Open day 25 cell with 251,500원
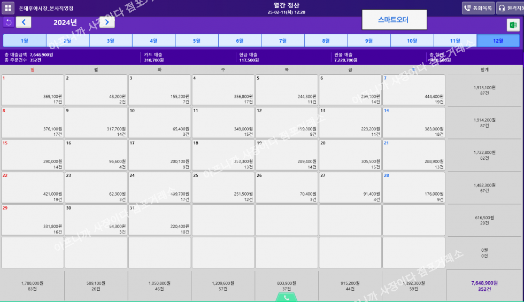Screen dimensions: 524x302 click(223, 187)
